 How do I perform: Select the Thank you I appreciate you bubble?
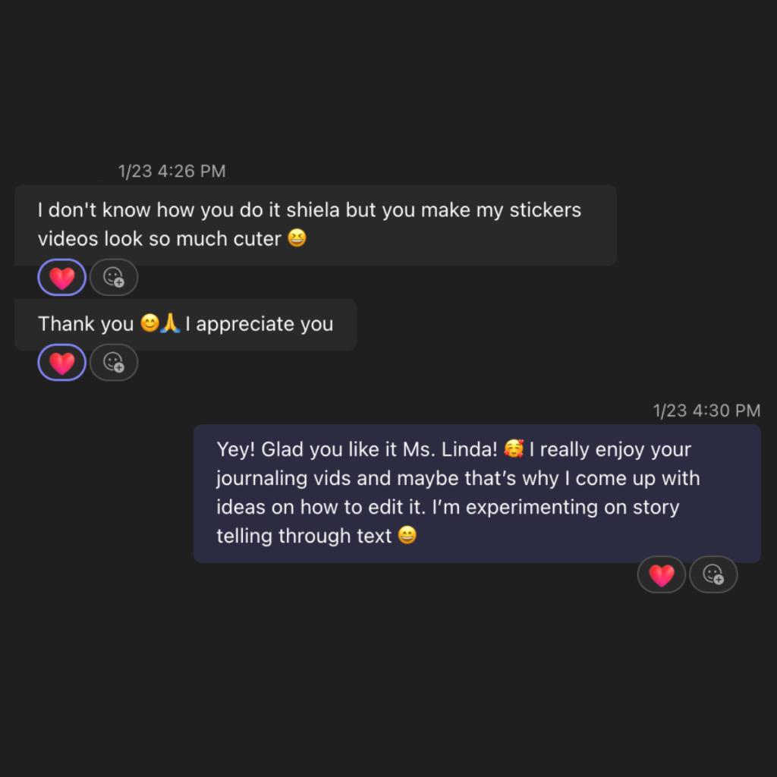coord(185,324)
